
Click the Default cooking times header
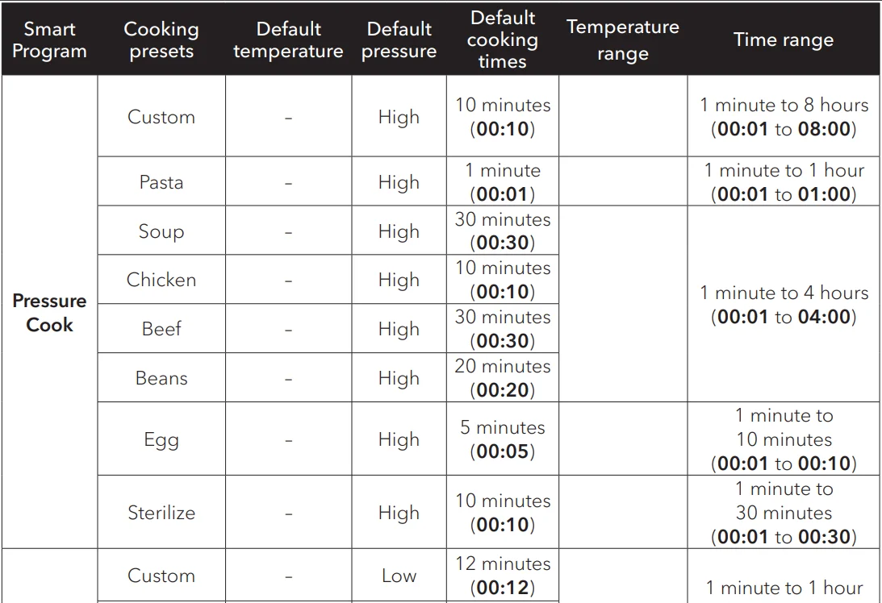click(x=502, y=40)
